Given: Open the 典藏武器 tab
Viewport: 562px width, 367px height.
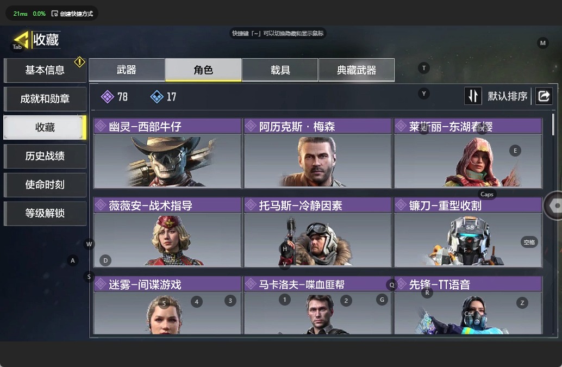Looking at the screenshot, I should pyautogui.click(x=356, y=70).
